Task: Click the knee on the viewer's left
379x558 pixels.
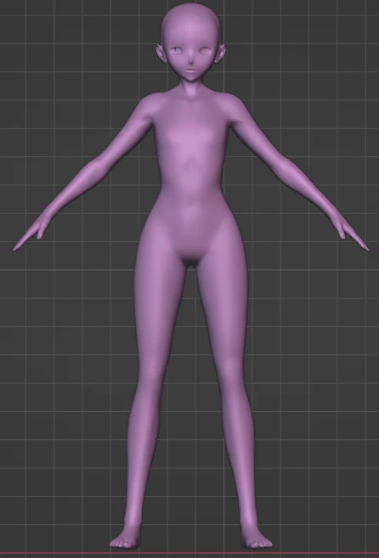Action: 150,370
